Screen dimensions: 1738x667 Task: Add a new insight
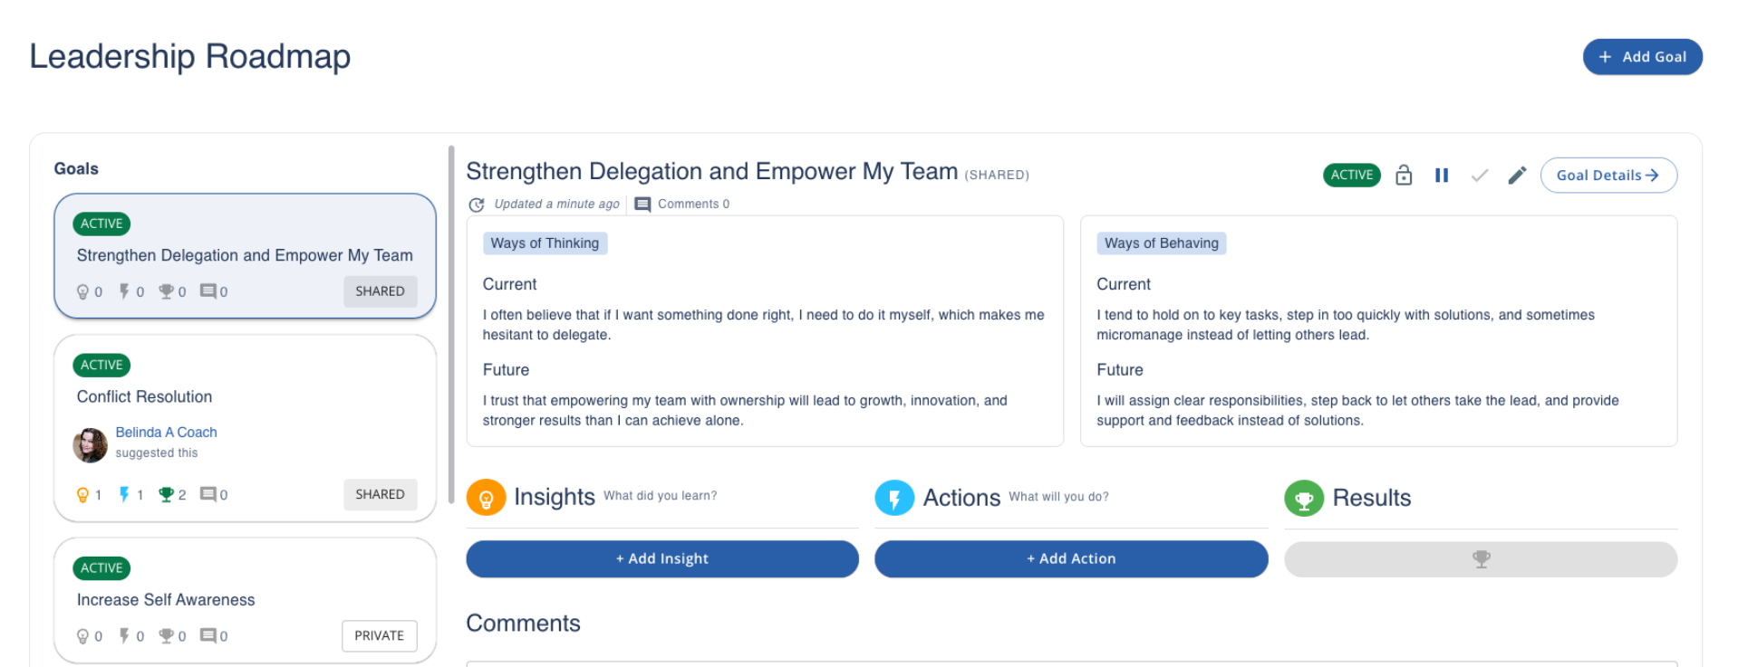pyautogui.click(x=661, y=558)
